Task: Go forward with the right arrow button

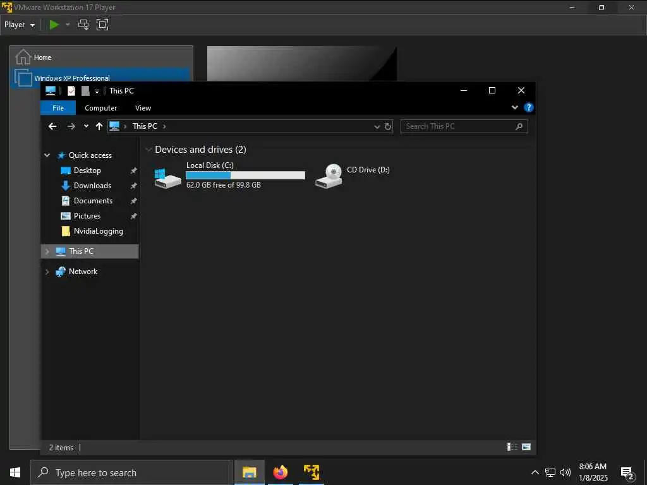Action: [71, 126]
